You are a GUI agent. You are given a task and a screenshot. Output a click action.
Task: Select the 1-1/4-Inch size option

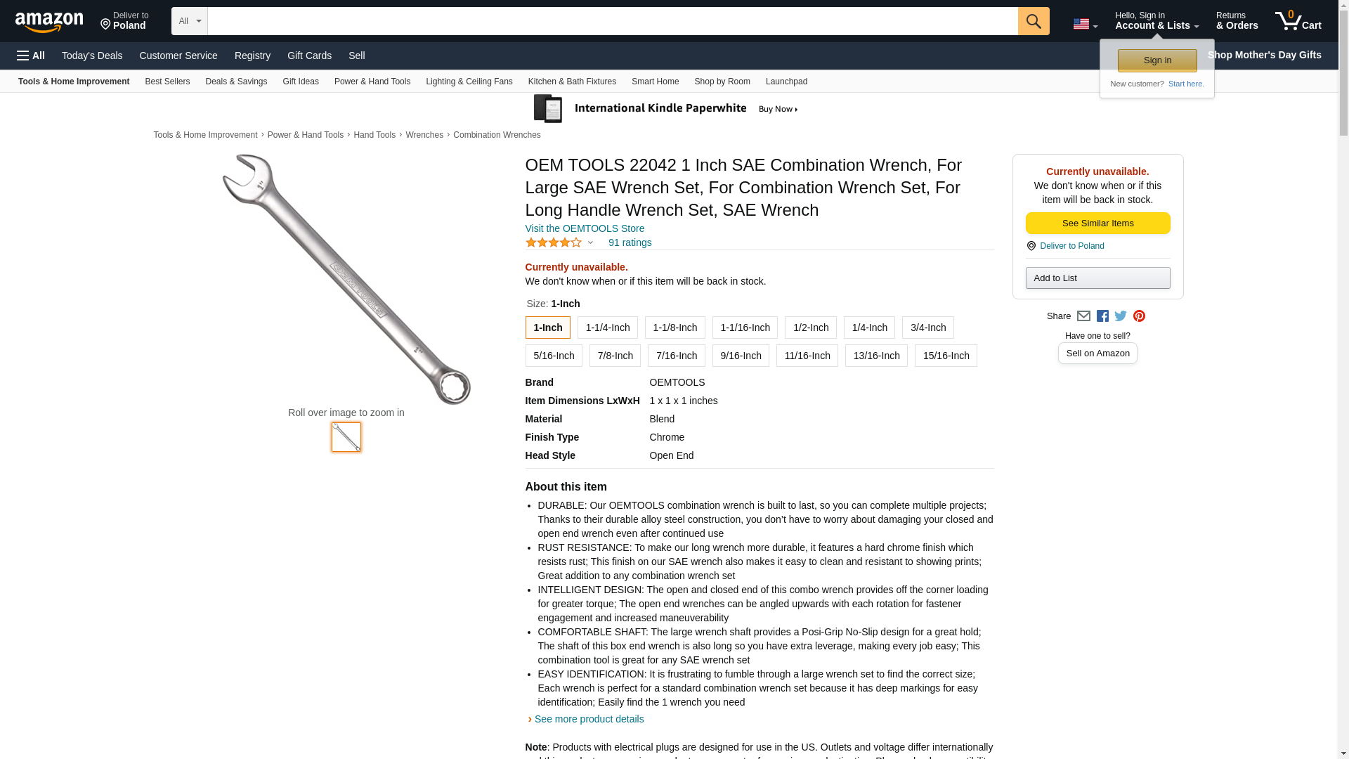(x=607, y=327)
